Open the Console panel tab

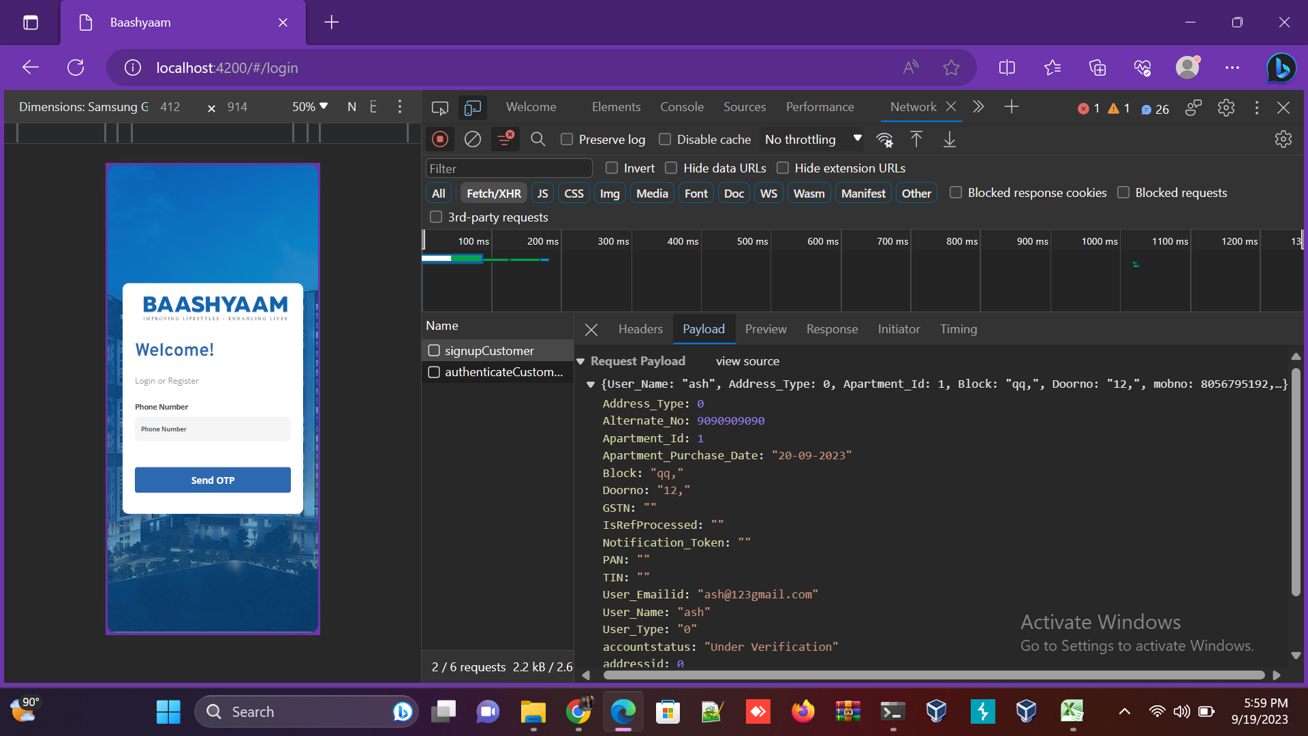click(x=681, y=107)
